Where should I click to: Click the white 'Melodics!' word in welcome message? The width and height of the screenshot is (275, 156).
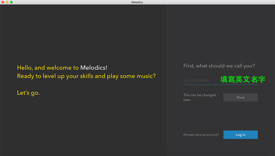tap(93, 68)
